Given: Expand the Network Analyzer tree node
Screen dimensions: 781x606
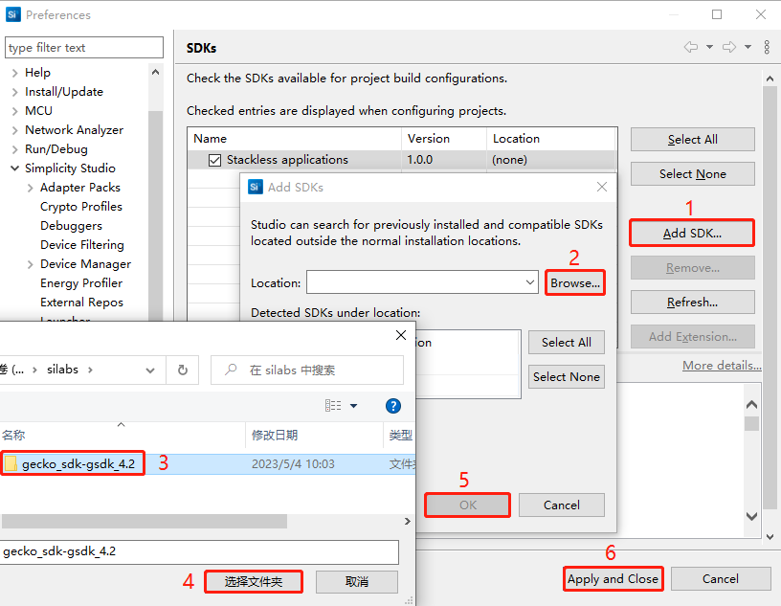Looking at the screenshot, I should 14,130.
